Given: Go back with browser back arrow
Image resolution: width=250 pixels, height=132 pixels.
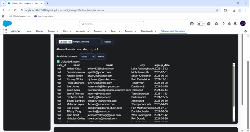Looking at the screenshot, I should [4, 10].
